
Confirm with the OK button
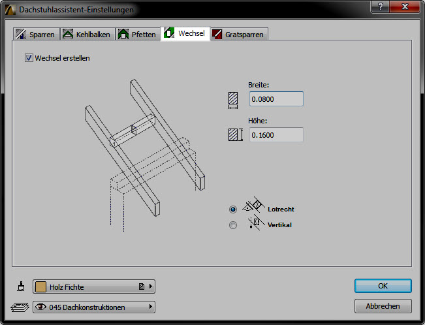coord(383,286)
